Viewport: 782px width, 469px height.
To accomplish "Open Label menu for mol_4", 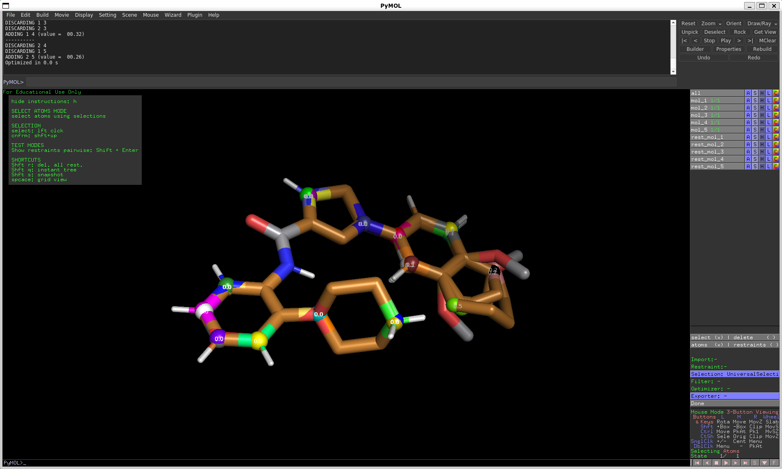I will [769, 123].
